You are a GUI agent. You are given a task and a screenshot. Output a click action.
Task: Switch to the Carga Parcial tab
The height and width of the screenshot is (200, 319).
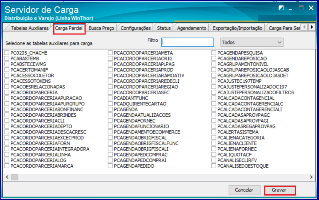pos(69,28)
